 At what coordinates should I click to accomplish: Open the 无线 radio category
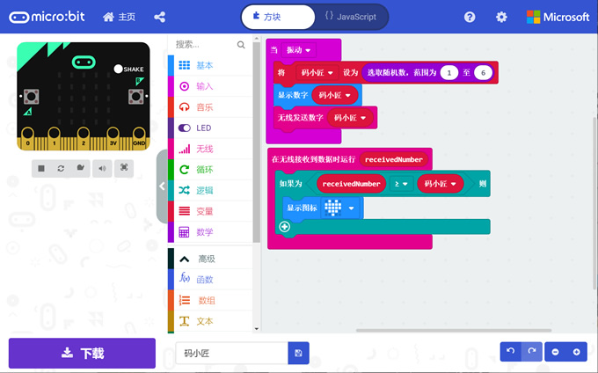(x=210, y=149)
